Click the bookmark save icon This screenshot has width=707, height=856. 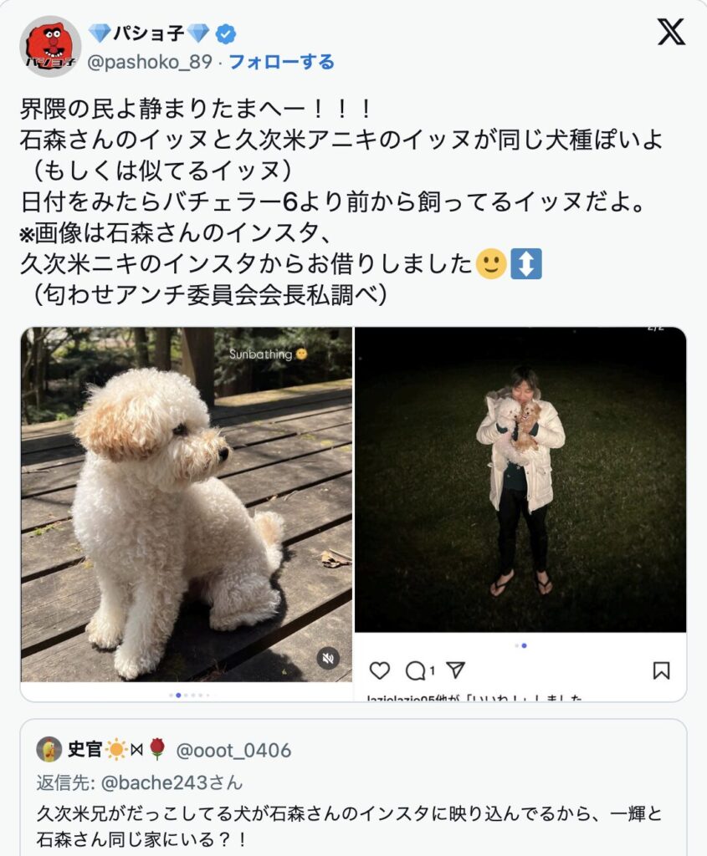pyautogui.click(x=661, y=670)
